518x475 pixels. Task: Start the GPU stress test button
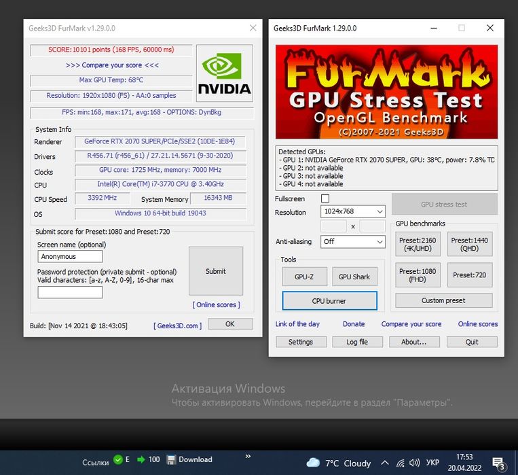(x=444, y=205)
